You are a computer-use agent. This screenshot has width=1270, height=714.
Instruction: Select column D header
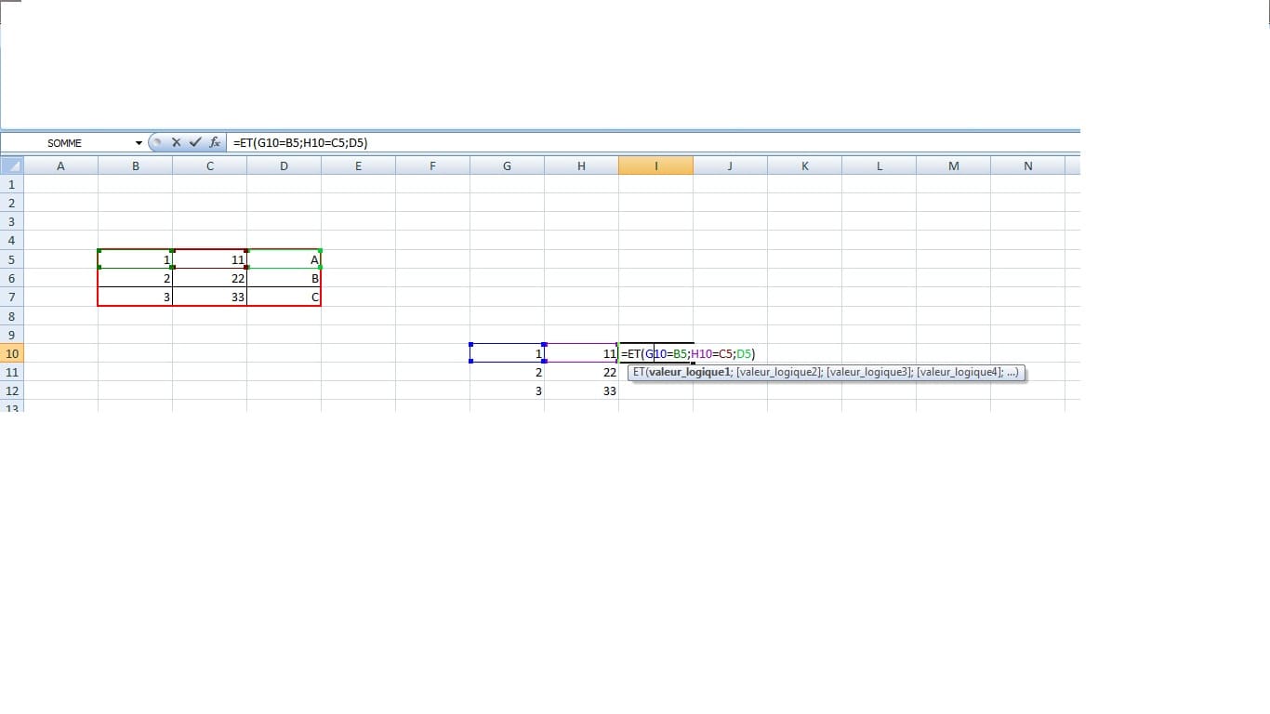[x=284, y=165]
